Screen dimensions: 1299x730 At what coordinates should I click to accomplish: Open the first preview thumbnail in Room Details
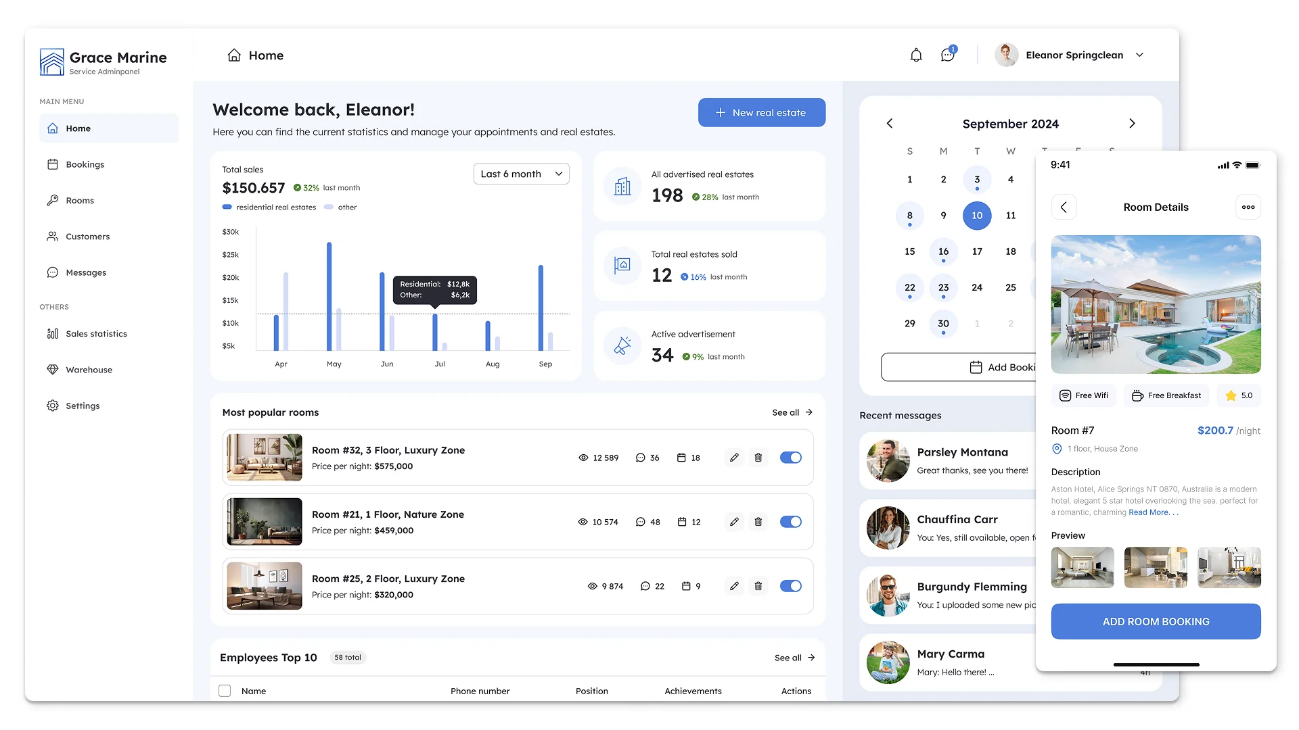click(1082, 567)
